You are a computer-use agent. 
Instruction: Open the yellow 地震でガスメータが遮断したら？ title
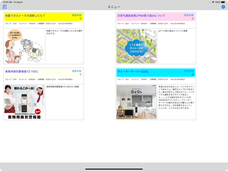point(25,16)
